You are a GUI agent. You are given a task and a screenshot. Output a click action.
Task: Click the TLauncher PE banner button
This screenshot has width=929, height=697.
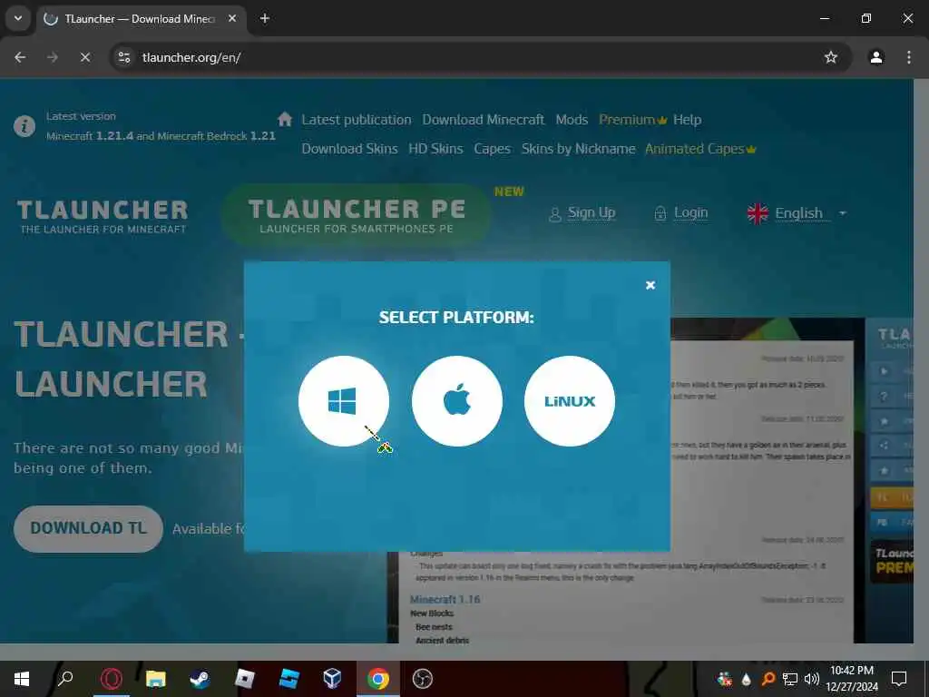[356, 215]
